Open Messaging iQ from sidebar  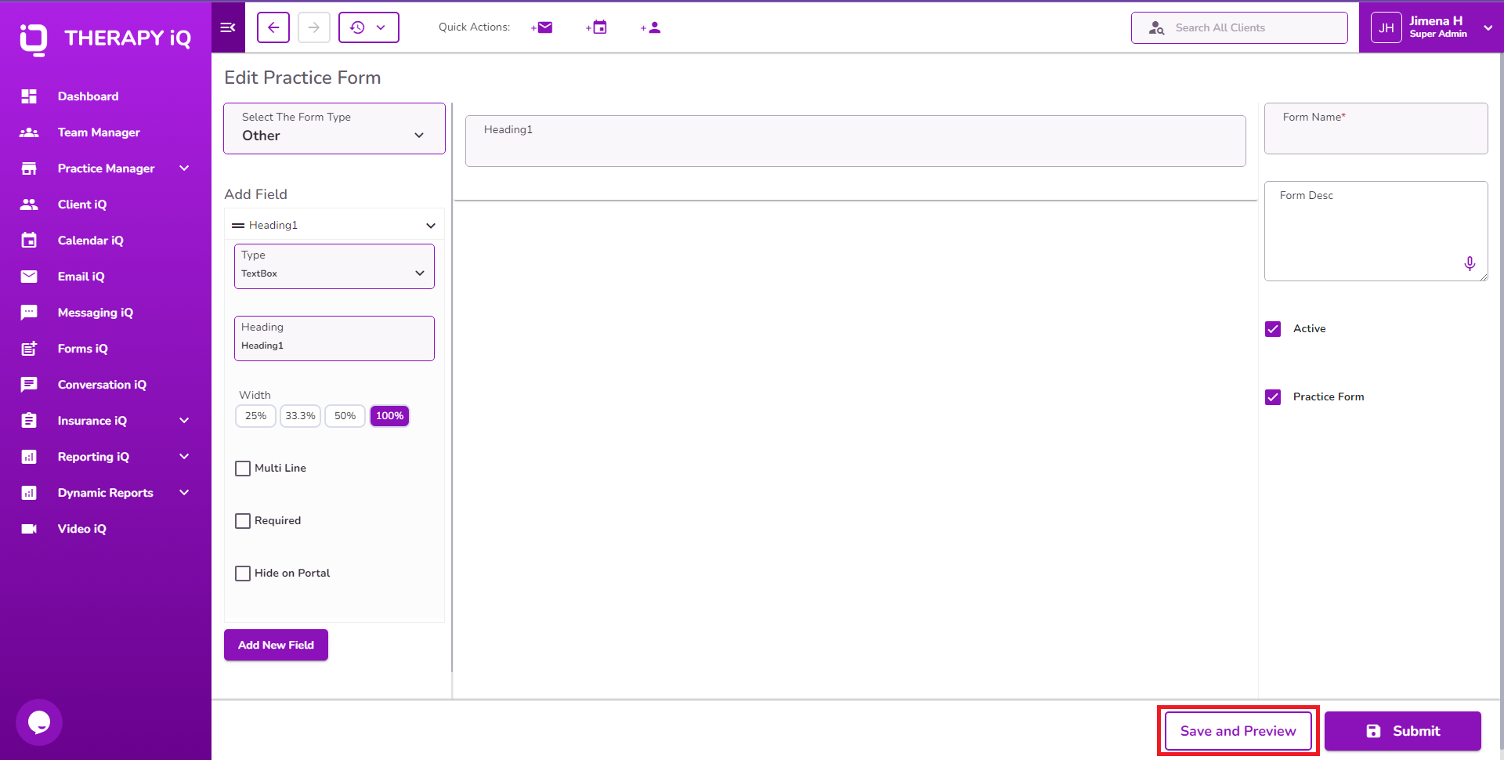(95, 313)
